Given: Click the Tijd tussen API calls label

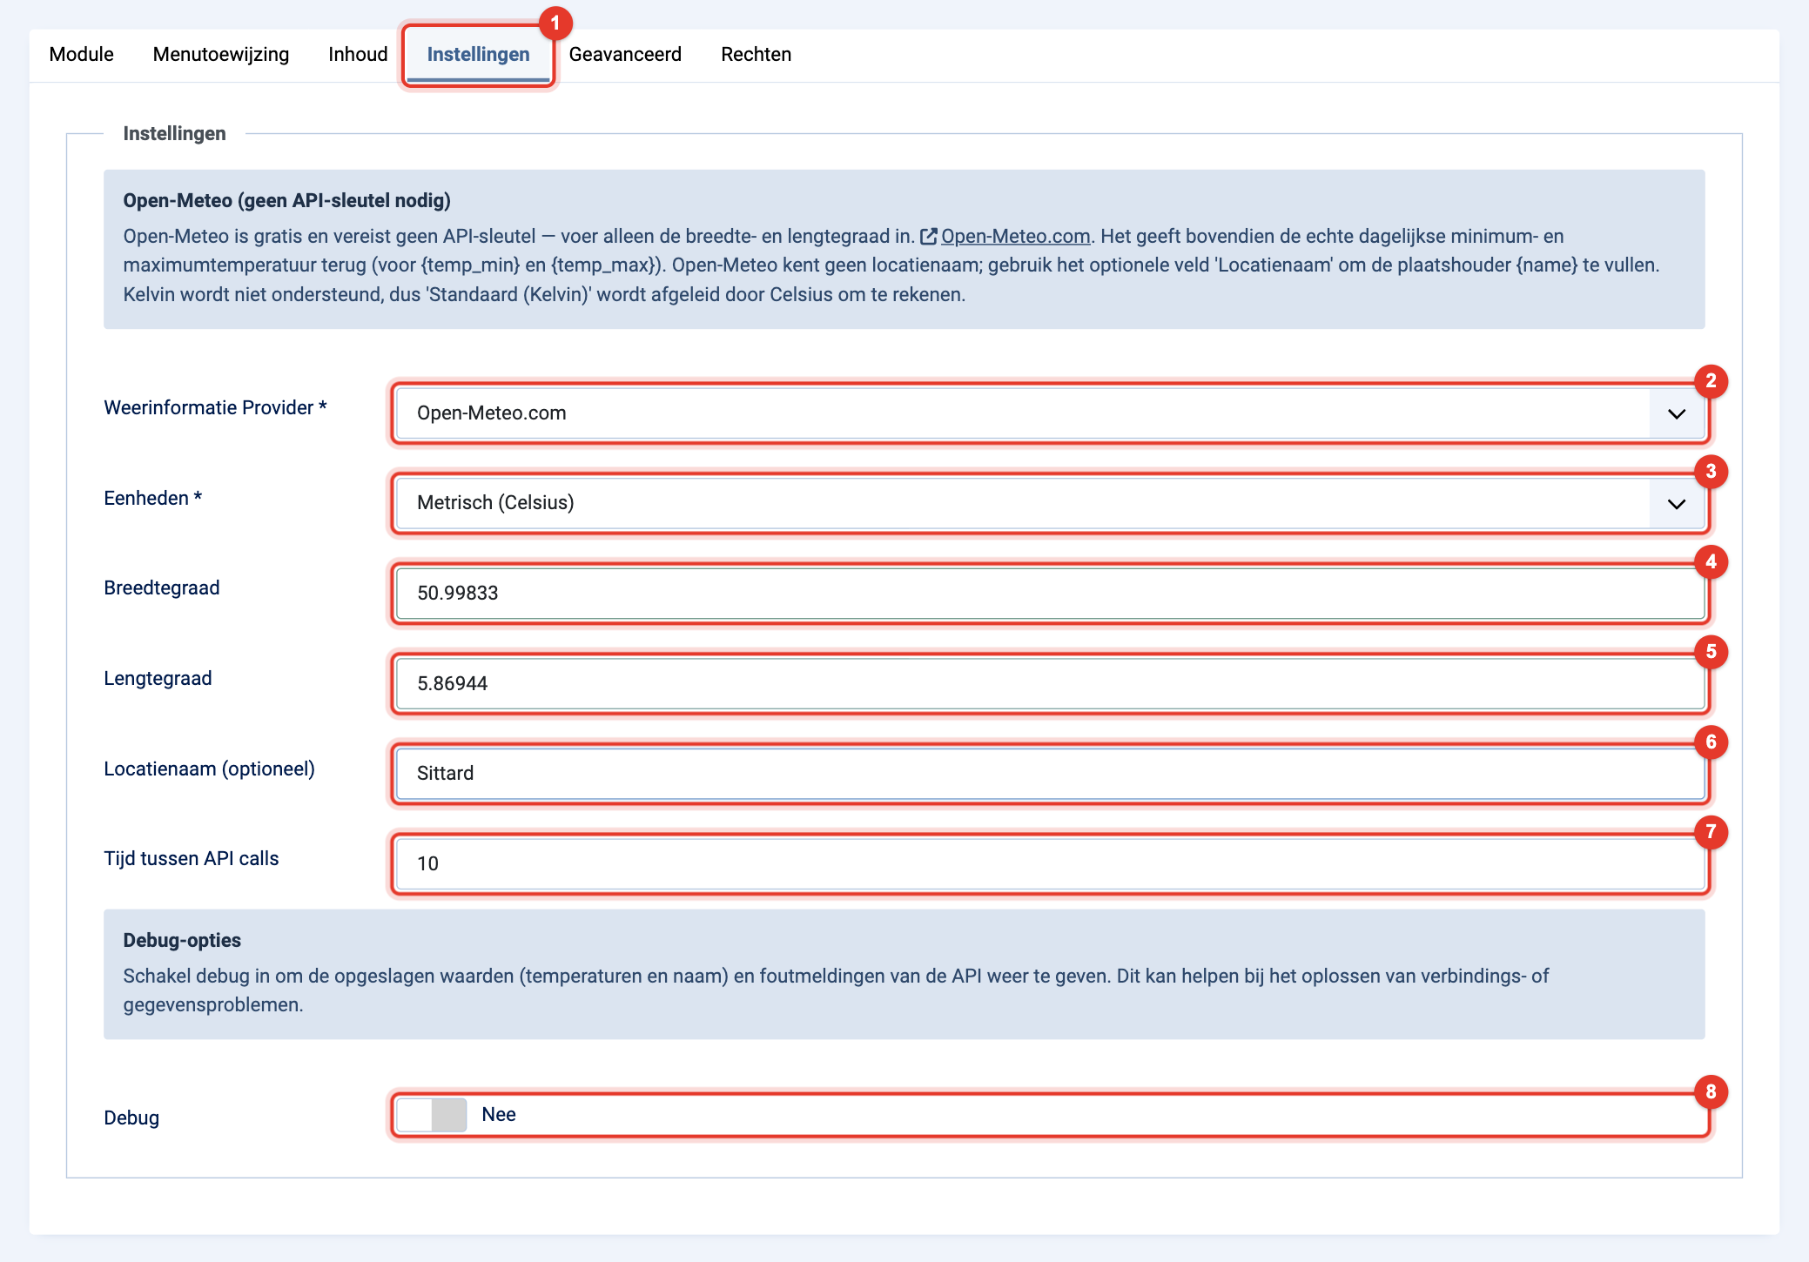Looking at the screenshot, I should point(191,858).
